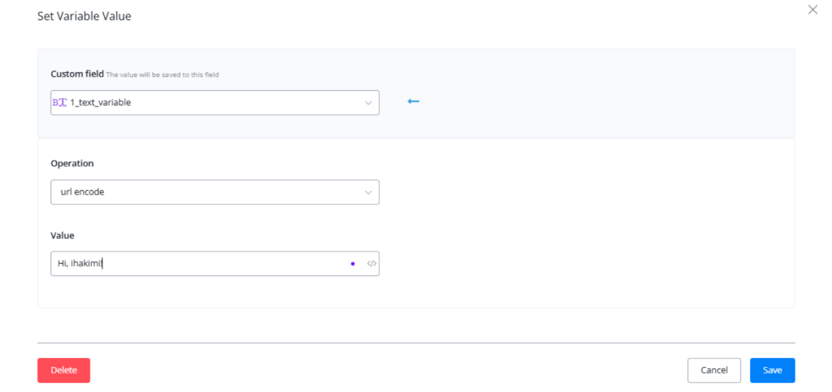Click the "Value" label
The image size is (832, 392).
[63, 235]
